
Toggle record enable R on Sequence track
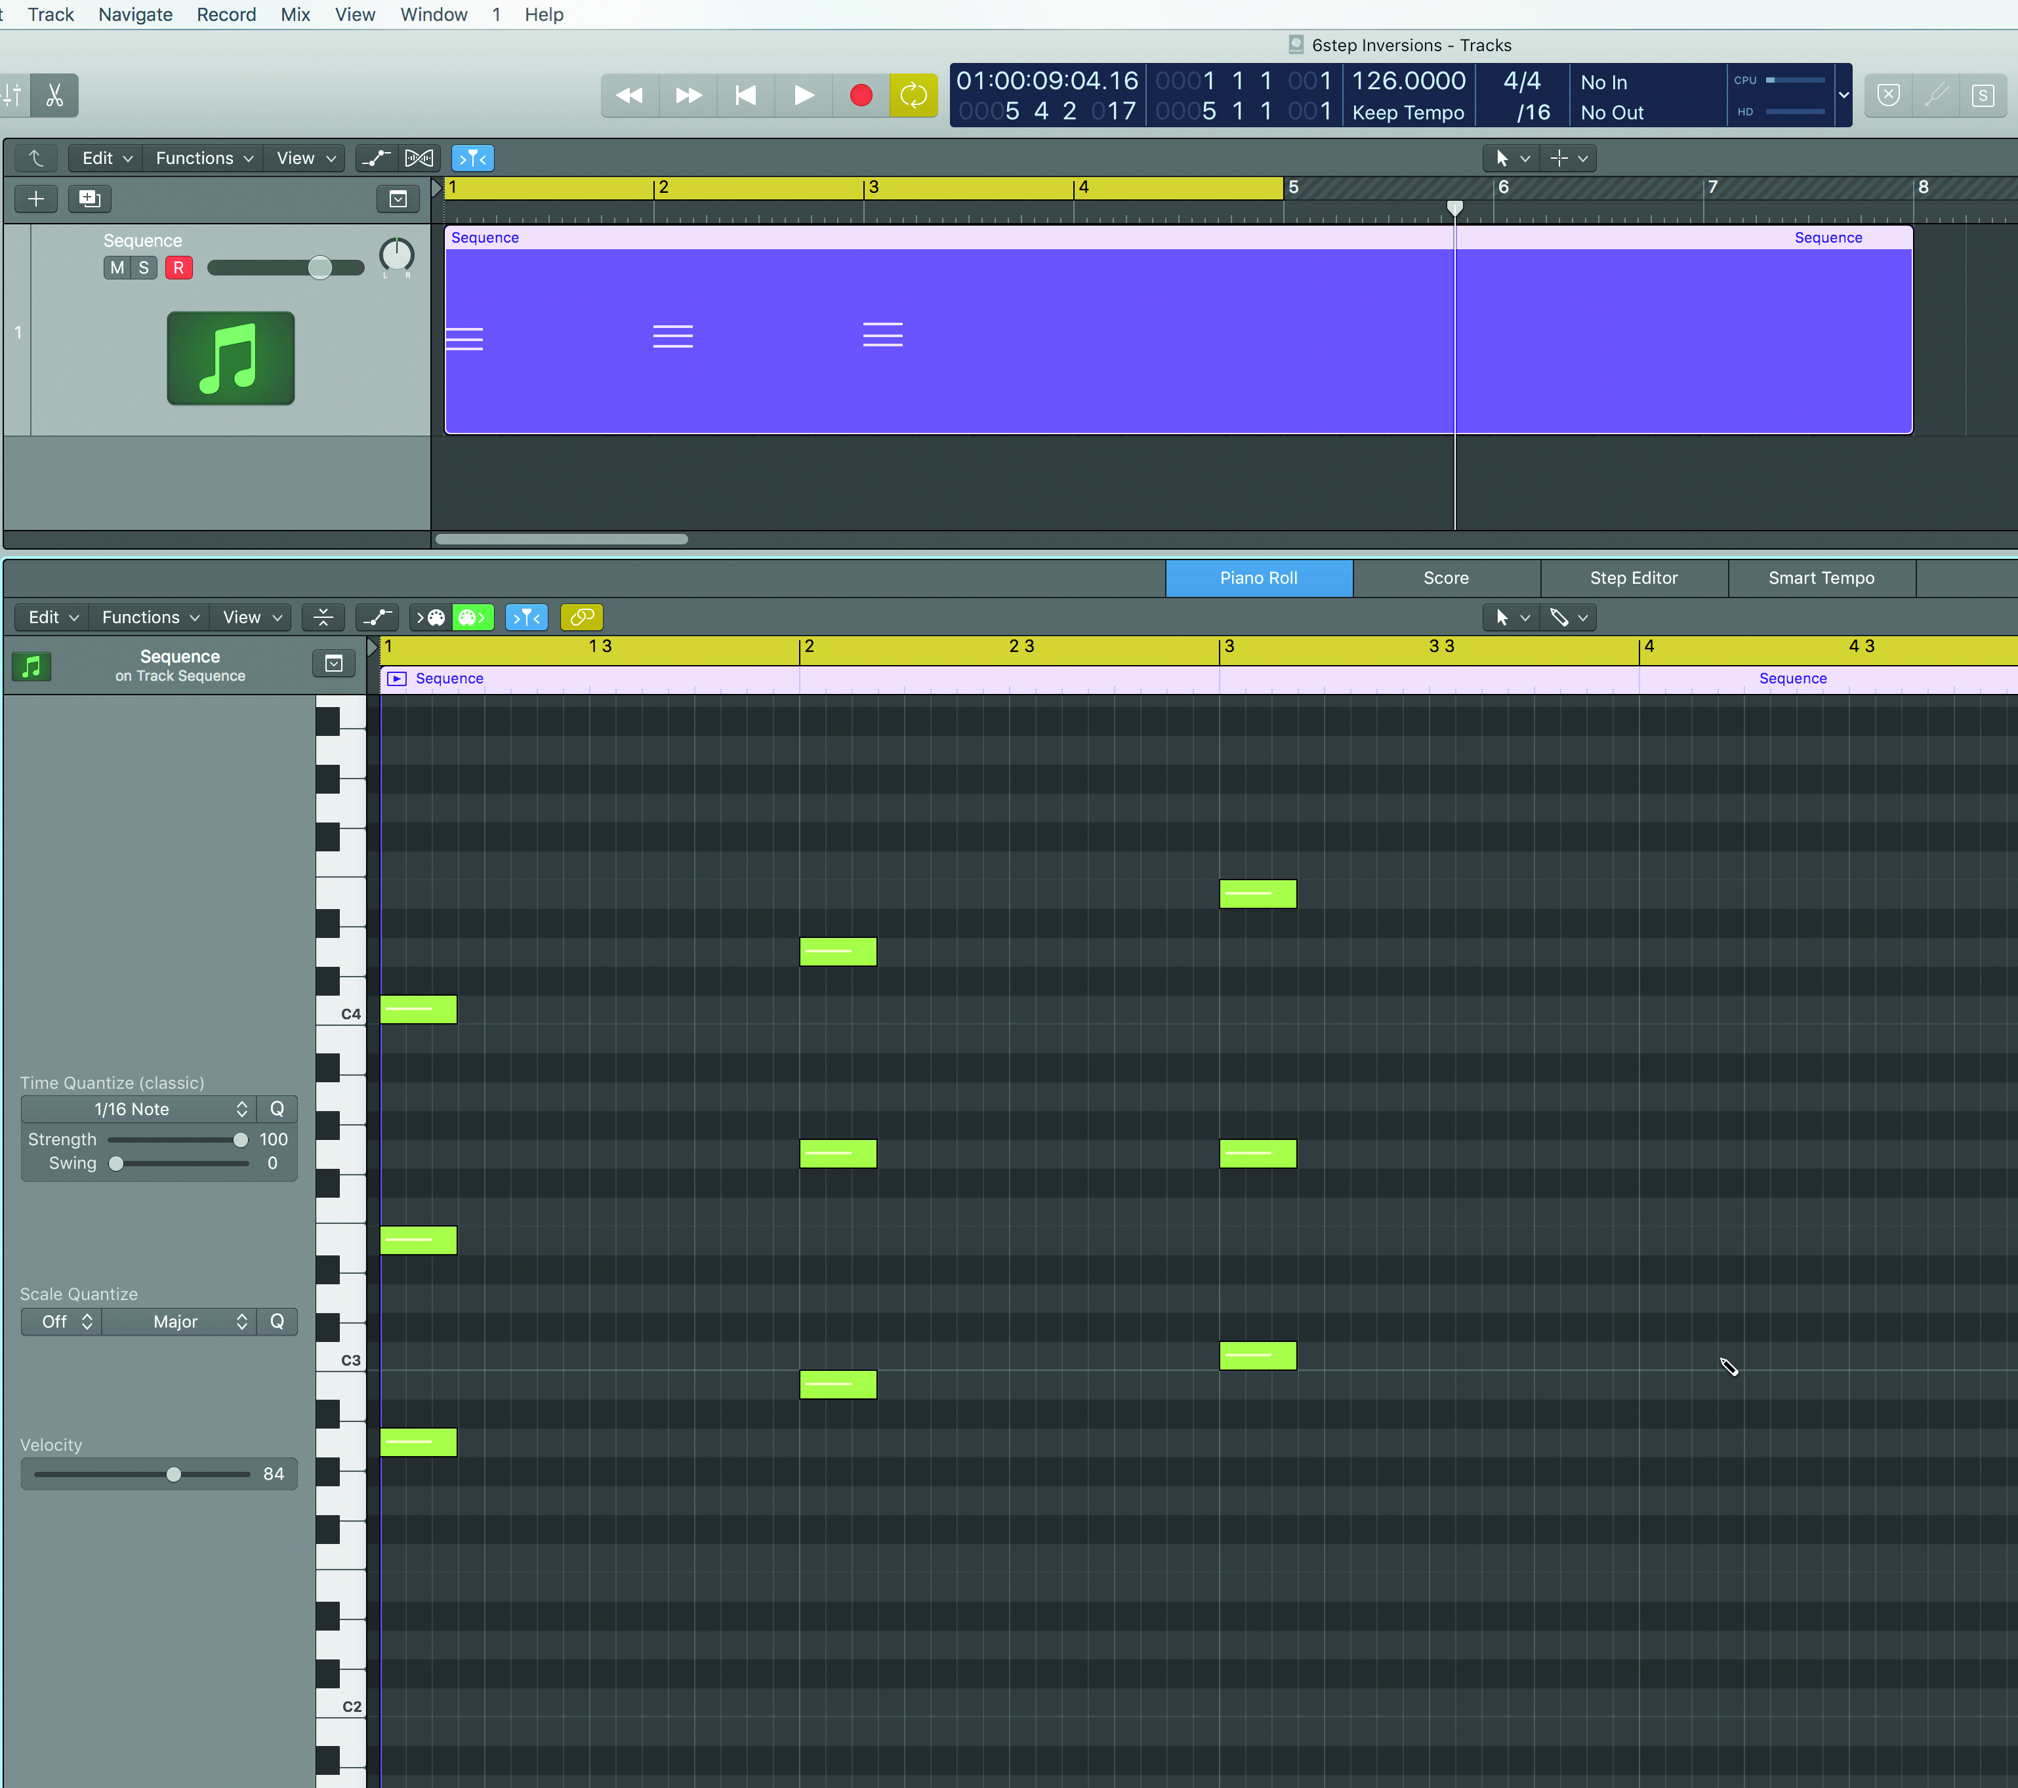178,268
